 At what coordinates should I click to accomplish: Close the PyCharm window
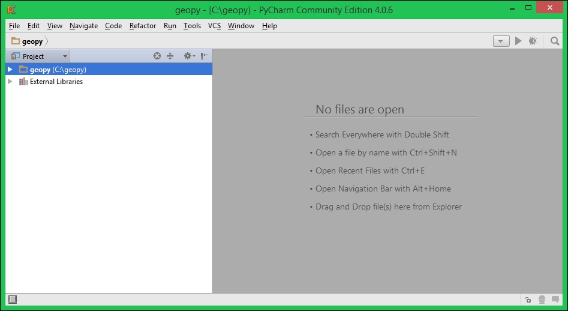click(x=549, y=8)
